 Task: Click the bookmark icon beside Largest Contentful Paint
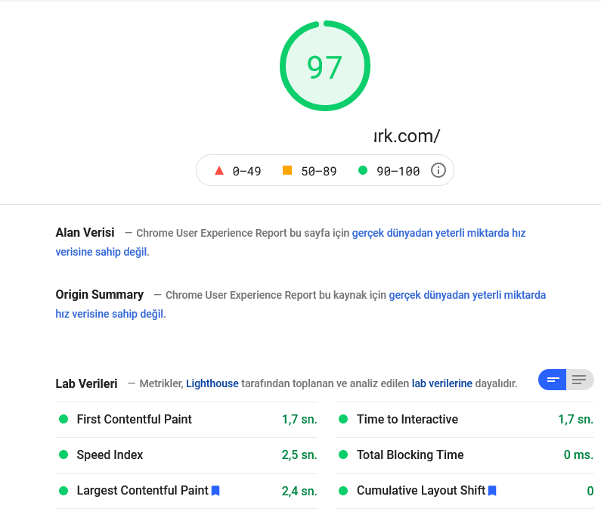(x=215, y=491)
